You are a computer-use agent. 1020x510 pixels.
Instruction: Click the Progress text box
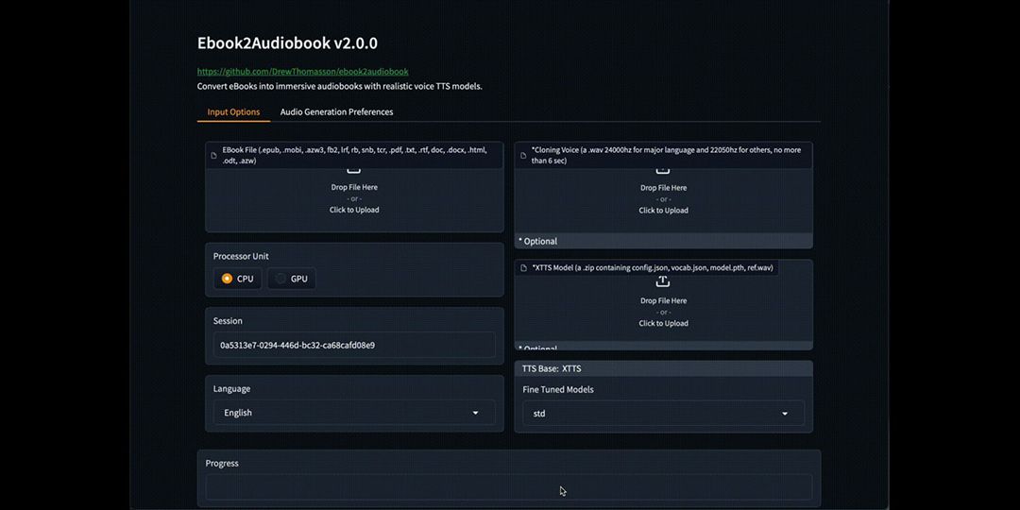(x=509, y=486)
